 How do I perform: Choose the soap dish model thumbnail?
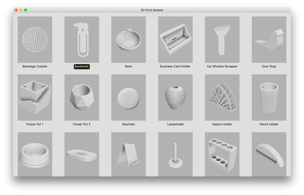[x=82, y=154]
